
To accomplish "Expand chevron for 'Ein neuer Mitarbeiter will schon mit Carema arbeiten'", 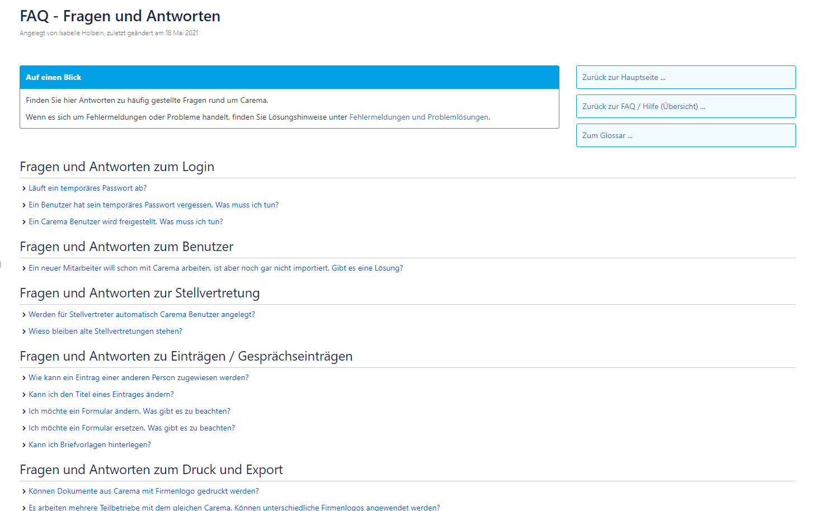I will point(24,269).
